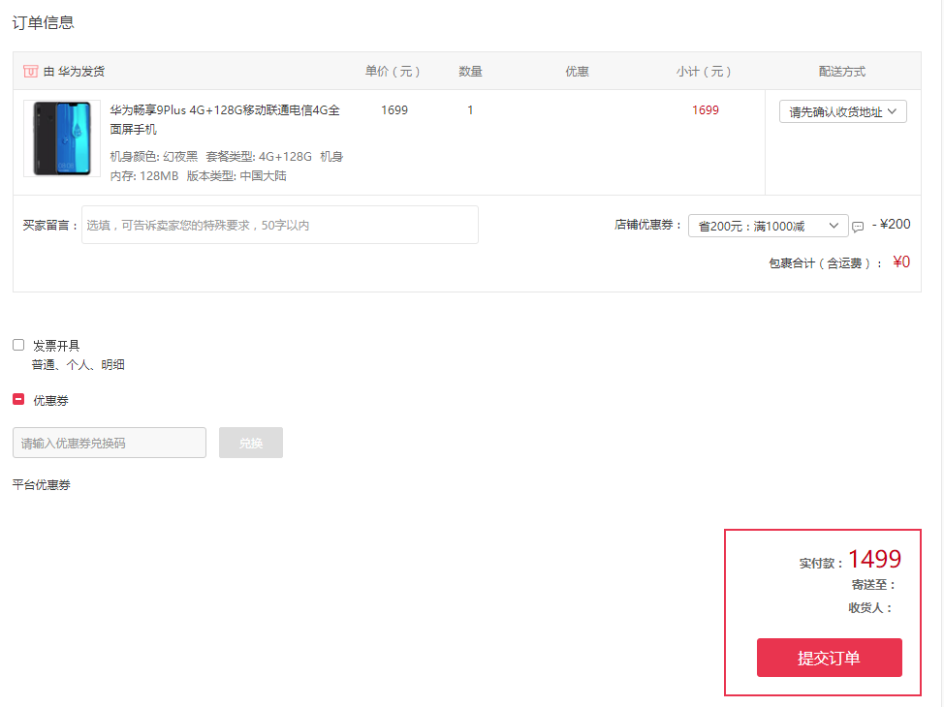This screenshot has width=944, height=707.
Task: Click the -¥200 discount amount
Action: pos(891,225)
